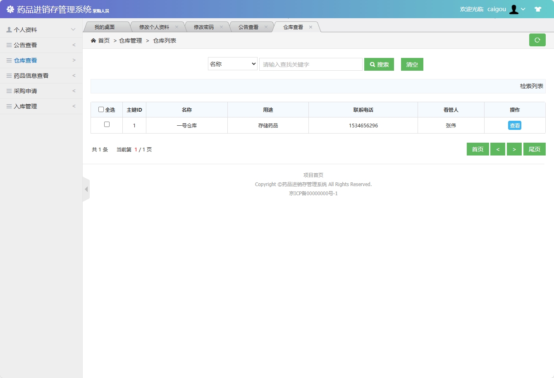Close the 仓库查看 tab
This screenshot has height=378, width=554.
[310, 26]
